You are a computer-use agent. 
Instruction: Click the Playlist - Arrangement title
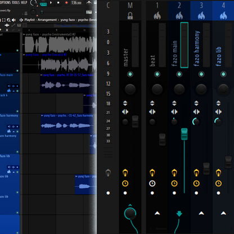pyautogui.click(x=40, y=20)
